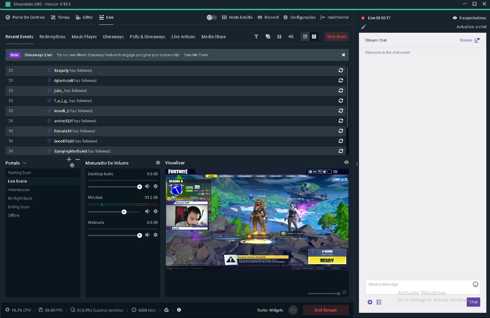490x318 pixels.
Task: Click the purple Chat send button
Action: point(473,302)
